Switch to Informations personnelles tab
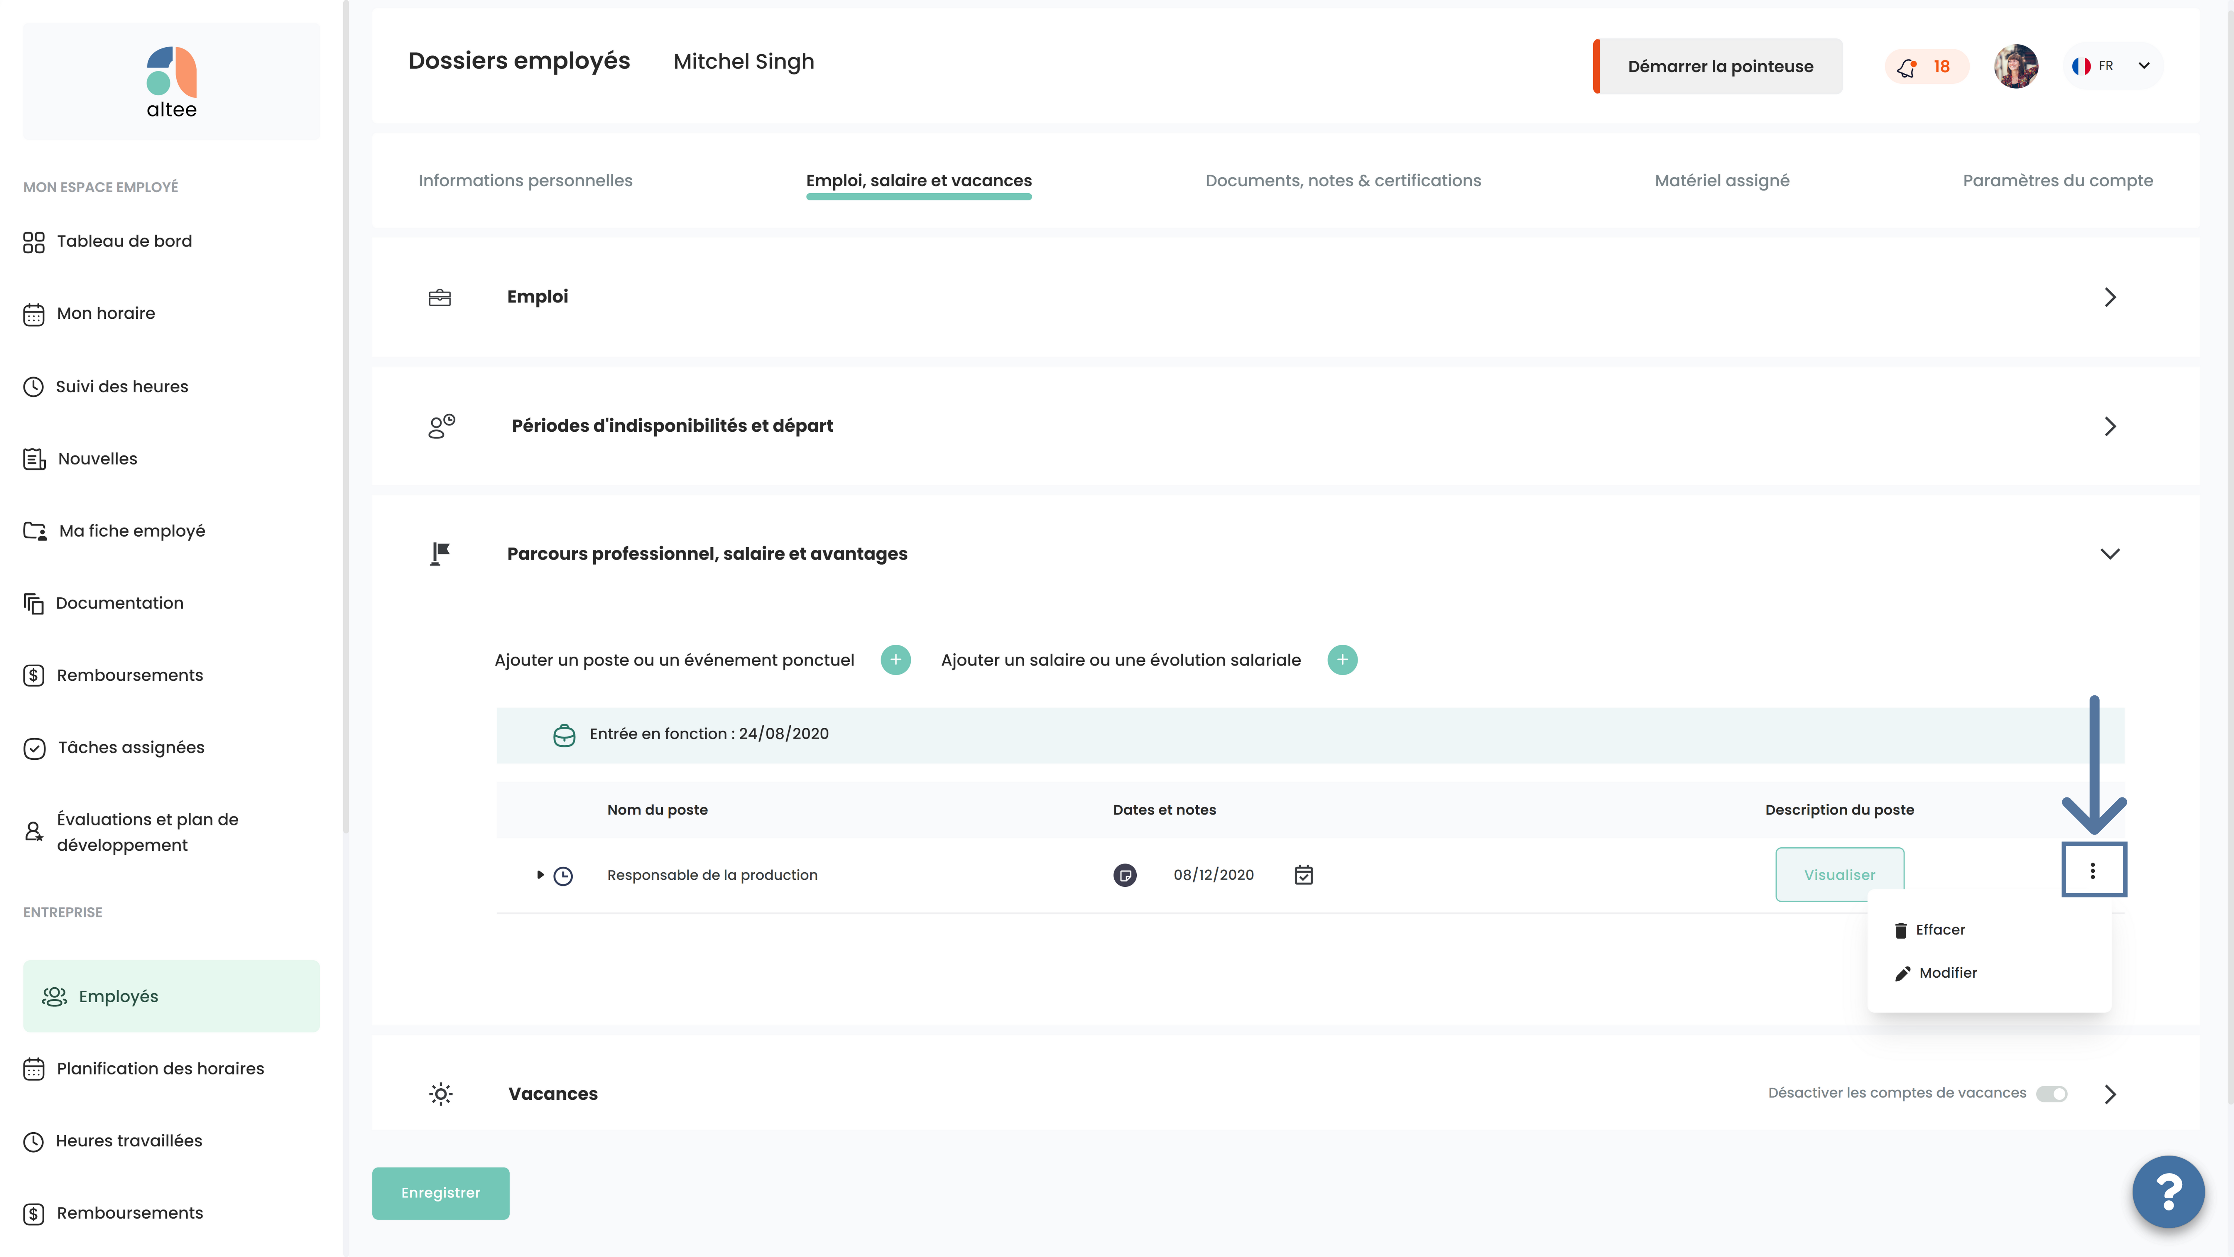2234x1257 pixels. [525, 180]
